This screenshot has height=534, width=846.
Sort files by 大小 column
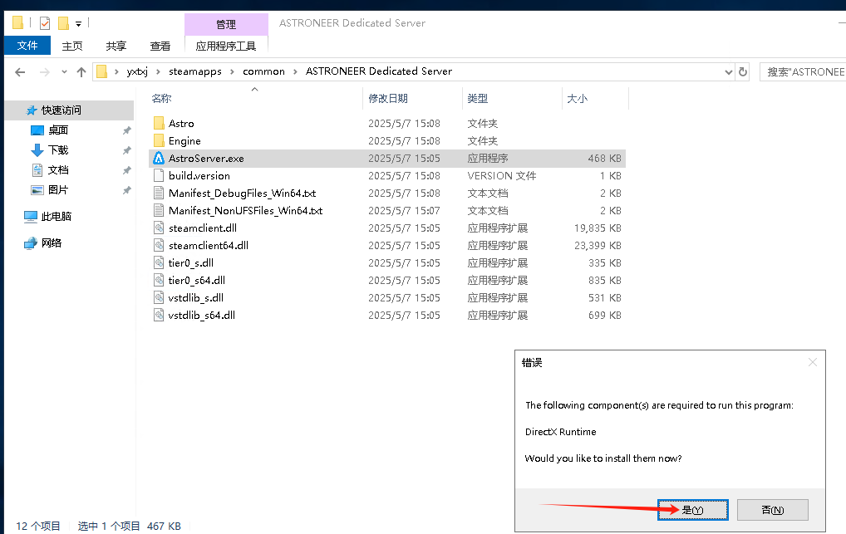(577, 99)
